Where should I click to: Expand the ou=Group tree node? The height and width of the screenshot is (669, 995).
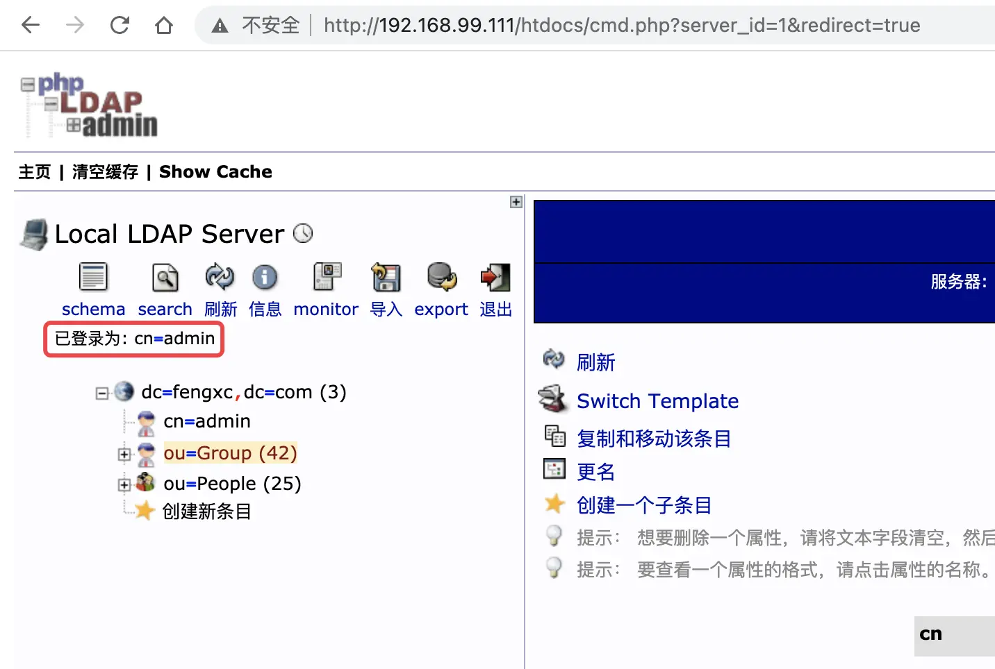click(124, 455)
